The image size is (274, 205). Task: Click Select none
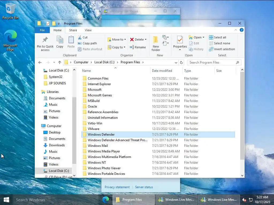(x=220, y=43)
